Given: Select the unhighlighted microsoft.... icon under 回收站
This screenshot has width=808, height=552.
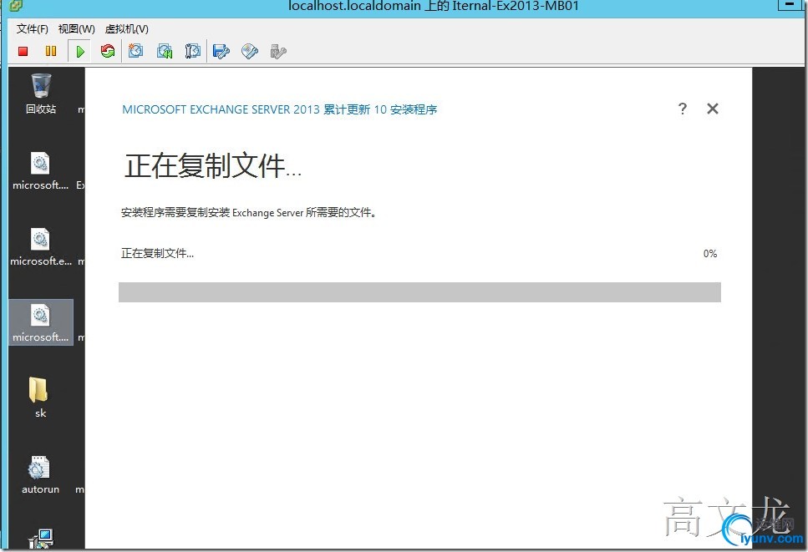Looking at the screenshot, I should click(x=41, y=171).
